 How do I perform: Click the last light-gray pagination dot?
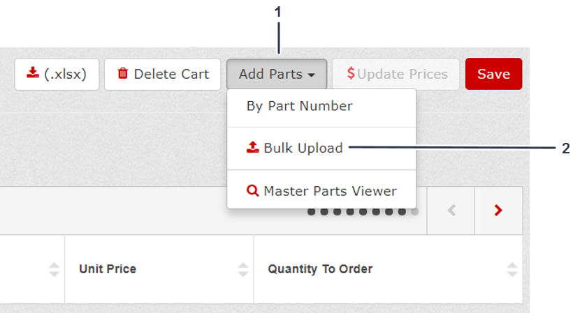(x=414, y=211)
